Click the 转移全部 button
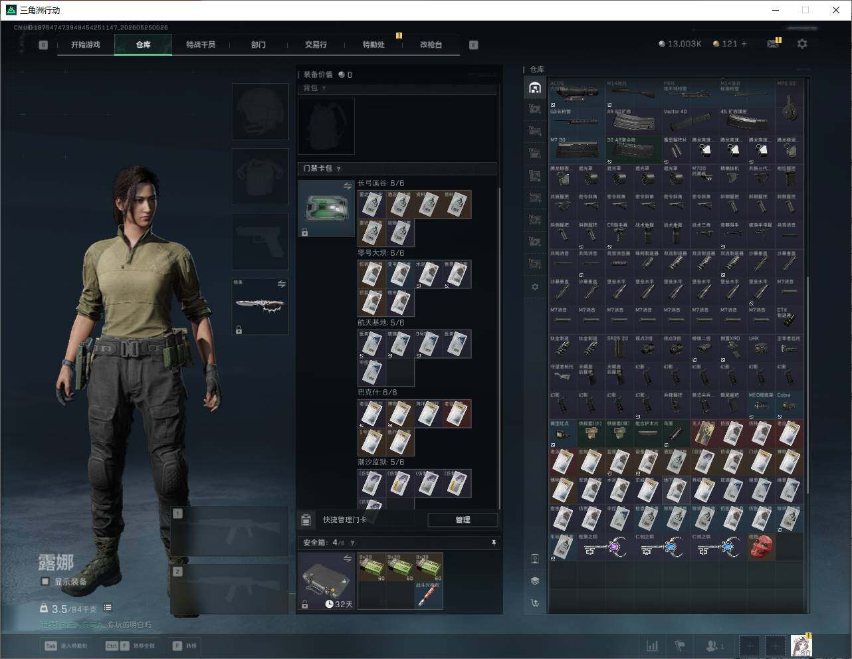This screenshot has width=852, height=659. pos(130,646)
